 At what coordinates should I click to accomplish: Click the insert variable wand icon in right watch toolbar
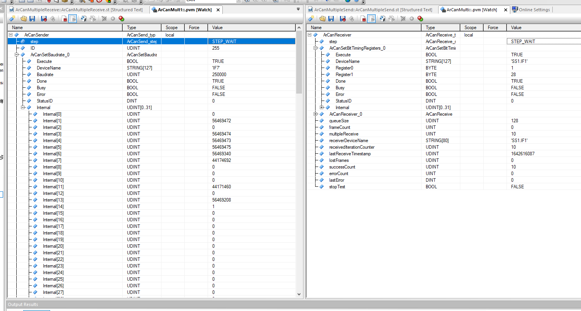coord(311,18)
